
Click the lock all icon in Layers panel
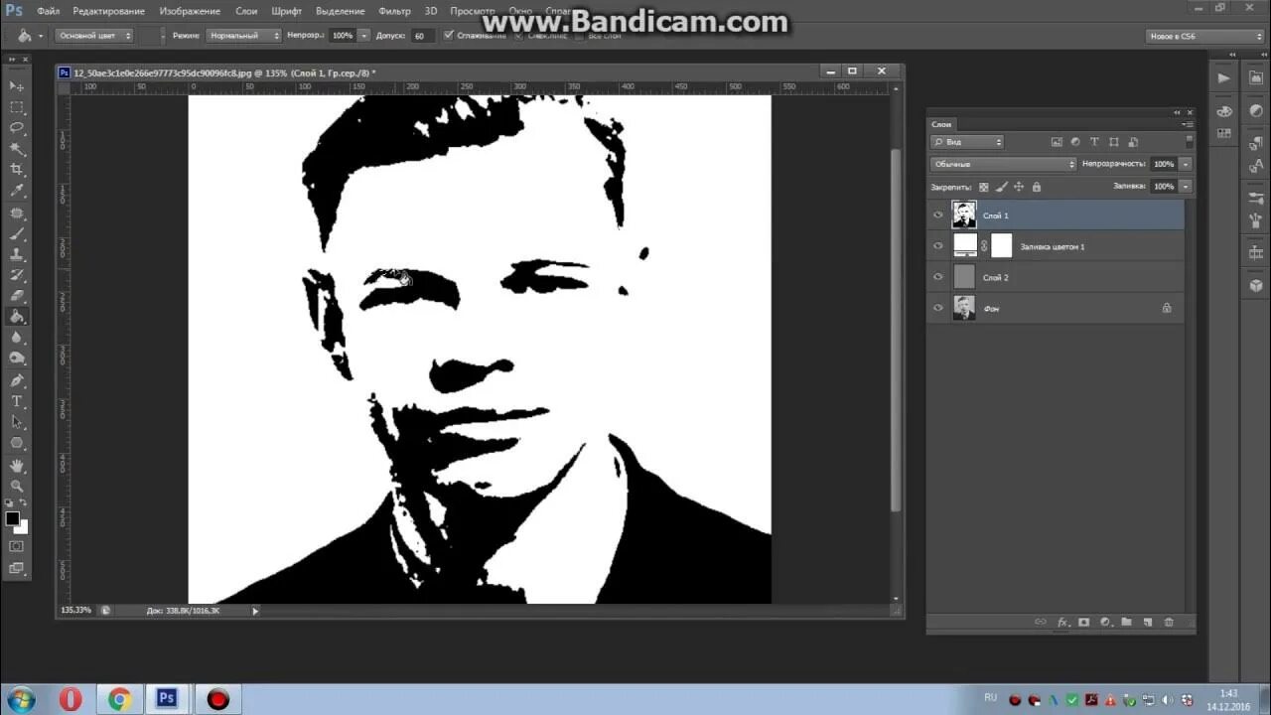[1037, 187]
